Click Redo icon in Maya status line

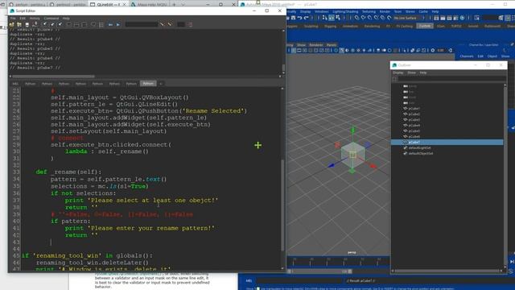tap(306, 18)
